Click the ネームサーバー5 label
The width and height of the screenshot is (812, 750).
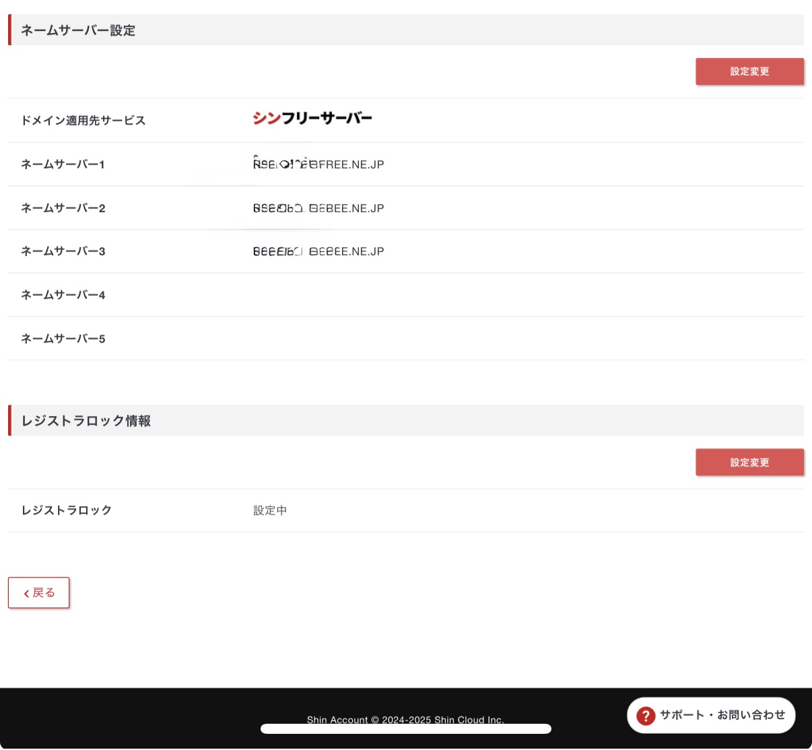63,339
